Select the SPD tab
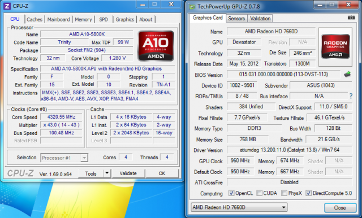The image size is (362, 218). [104, 20]
